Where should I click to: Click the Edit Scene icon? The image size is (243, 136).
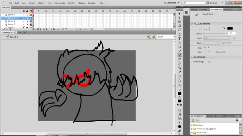click(149, 37)
